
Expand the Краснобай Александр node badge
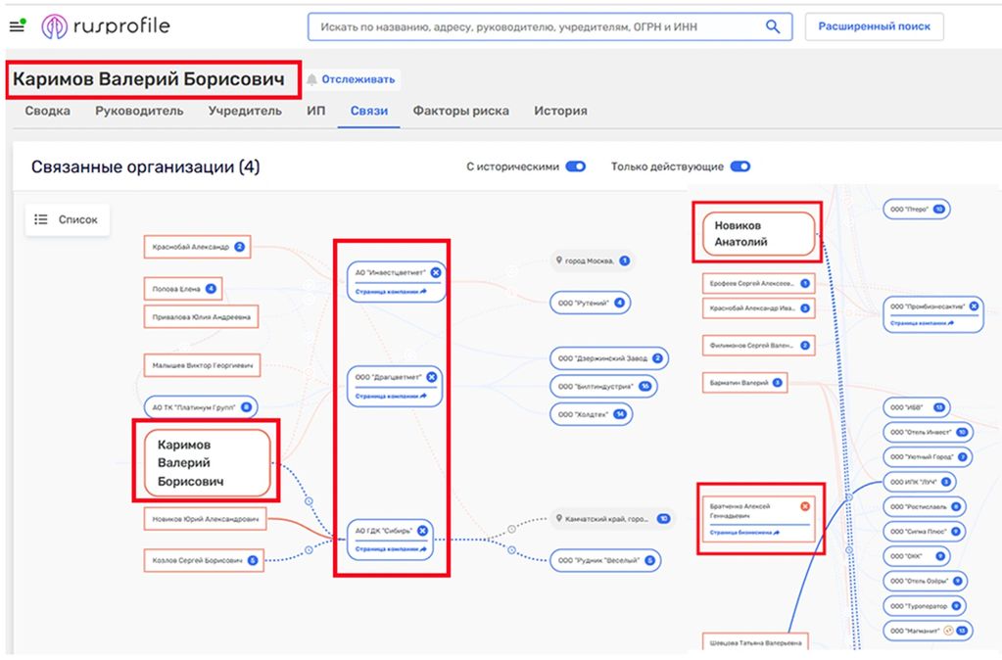point(239,247)
